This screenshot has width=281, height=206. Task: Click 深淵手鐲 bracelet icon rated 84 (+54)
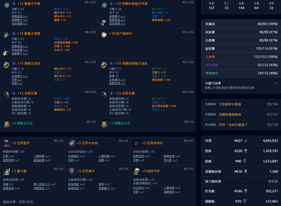pyautogui.click(x=7, y=95)
